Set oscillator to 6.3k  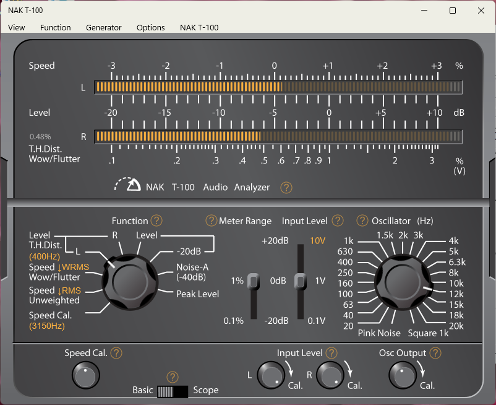tap(457, 262)
